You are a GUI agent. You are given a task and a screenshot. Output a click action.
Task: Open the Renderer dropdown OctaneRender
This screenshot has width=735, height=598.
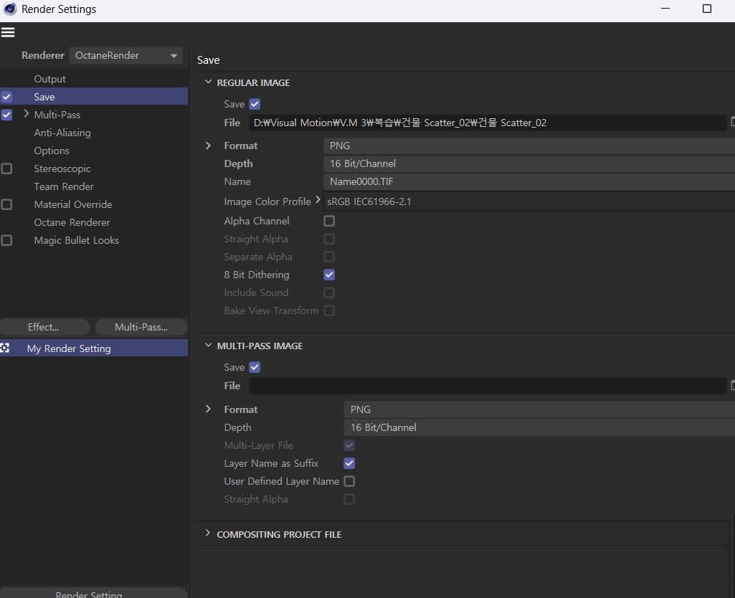tap(125, 55)
